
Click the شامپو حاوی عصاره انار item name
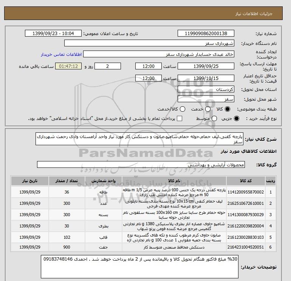[174, 226]
